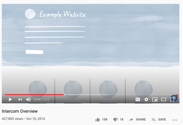183x125 pixels.
Task: Enter full screen mode
Action: (172, 99)
